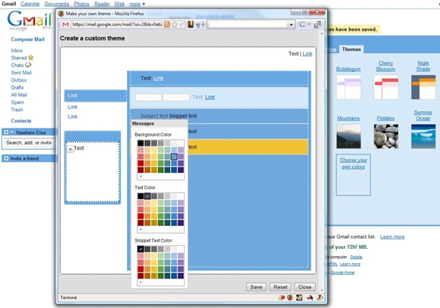The width and height of the screenshot is (440, 308).
Task: Click the RSS feed icon in address bar
Action: point(167,25)
